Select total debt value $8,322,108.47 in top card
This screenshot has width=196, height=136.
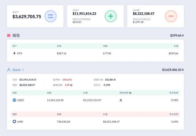click(x=143, y=13)
